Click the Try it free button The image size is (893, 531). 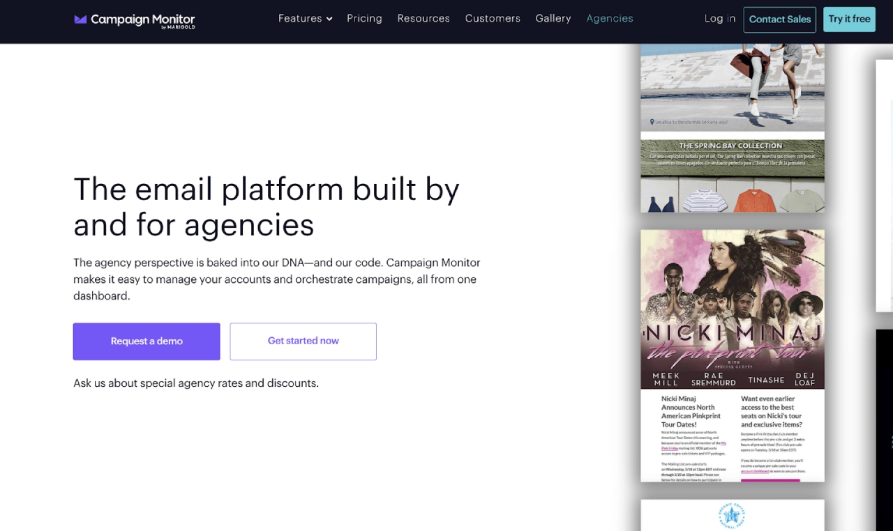(x=849, y=20)
